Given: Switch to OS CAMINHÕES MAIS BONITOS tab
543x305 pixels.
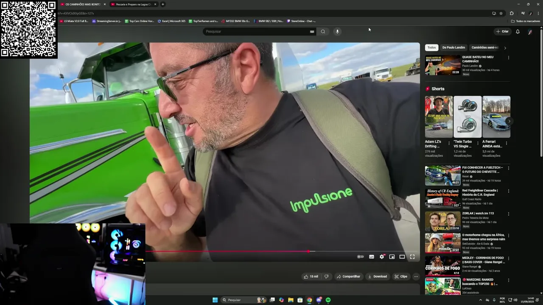Looking at the screenshot, I should coord(83,4).
